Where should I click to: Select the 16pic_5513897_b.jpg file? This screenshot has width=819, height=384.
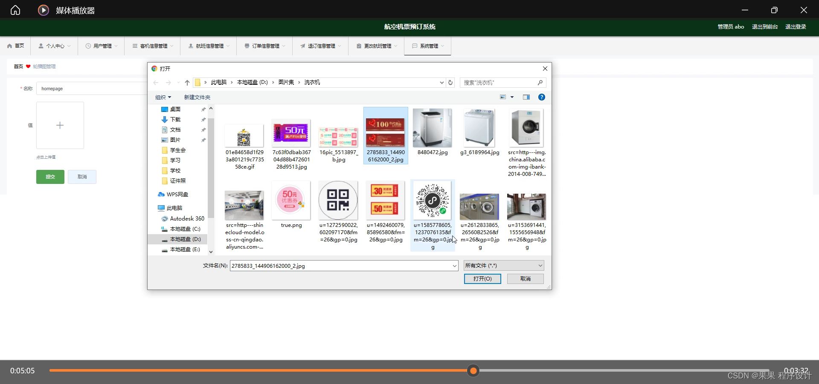(339, 137)
